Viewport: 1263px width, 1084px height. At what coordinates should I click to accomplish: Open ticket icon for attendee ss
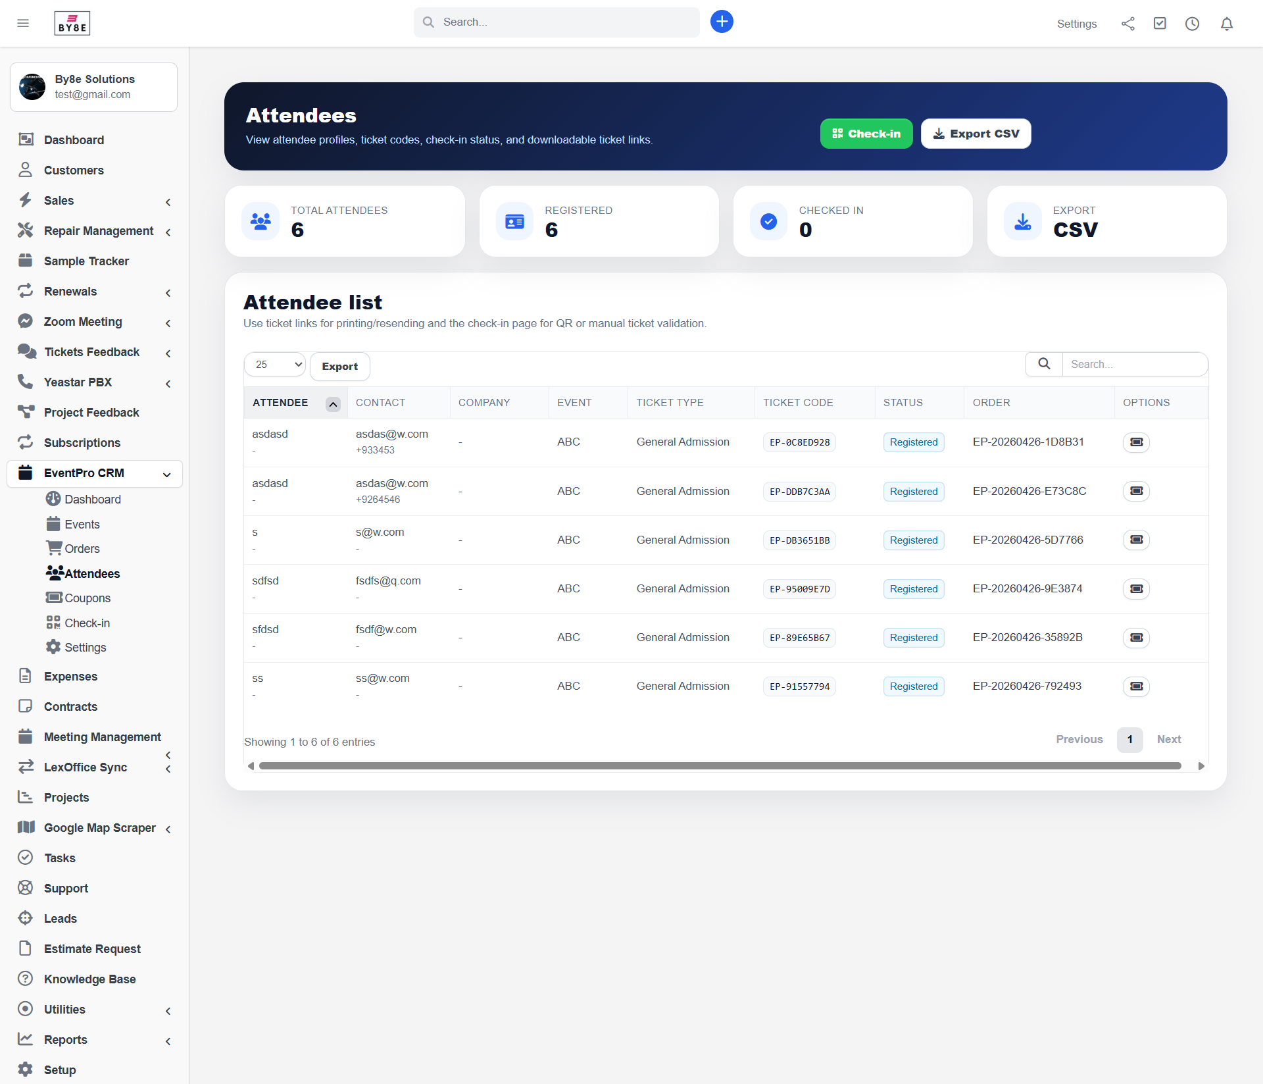pyautogui.click(x=1136, y=686)
